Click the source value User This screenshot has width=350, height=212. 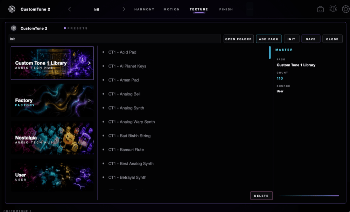(x=280, y=91)
